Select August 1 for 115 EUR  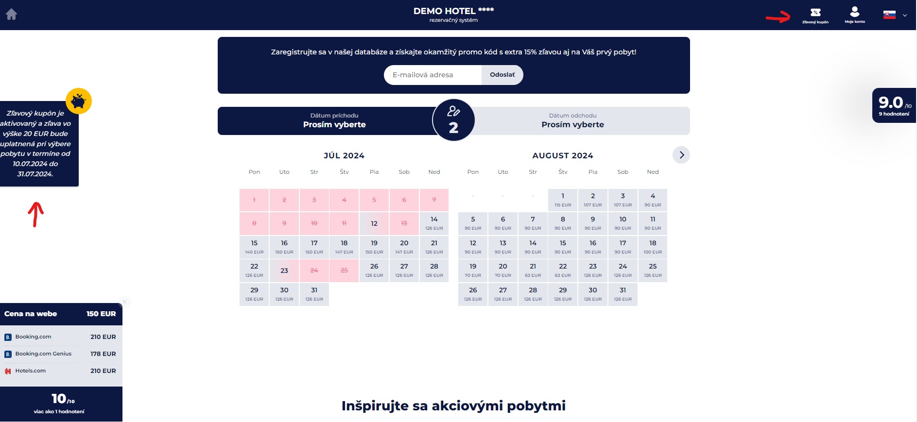[563, 200]
